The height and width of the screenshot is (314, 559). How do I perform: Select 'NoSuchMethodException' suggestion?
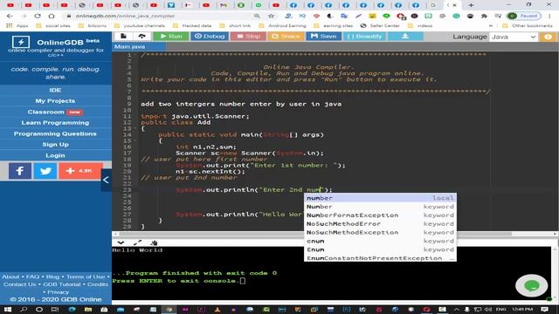click(x=380, y=232)
